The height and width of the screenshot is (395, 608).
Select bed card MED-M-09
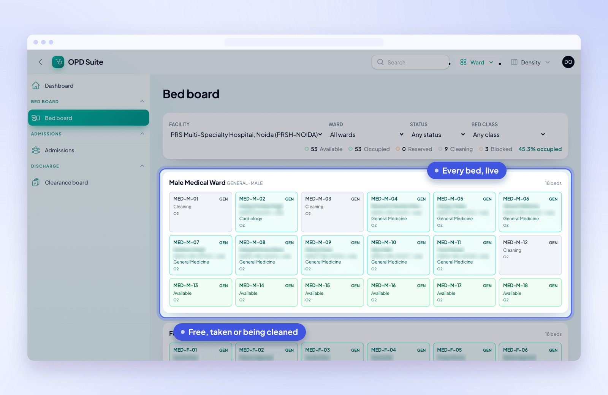pyautogui.click(x=332, y=255)
